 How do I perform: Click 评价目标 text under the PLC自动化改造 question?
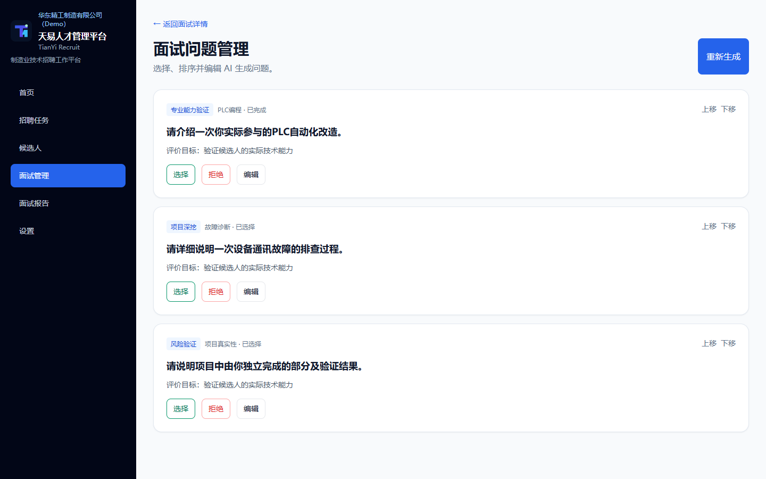230,151
